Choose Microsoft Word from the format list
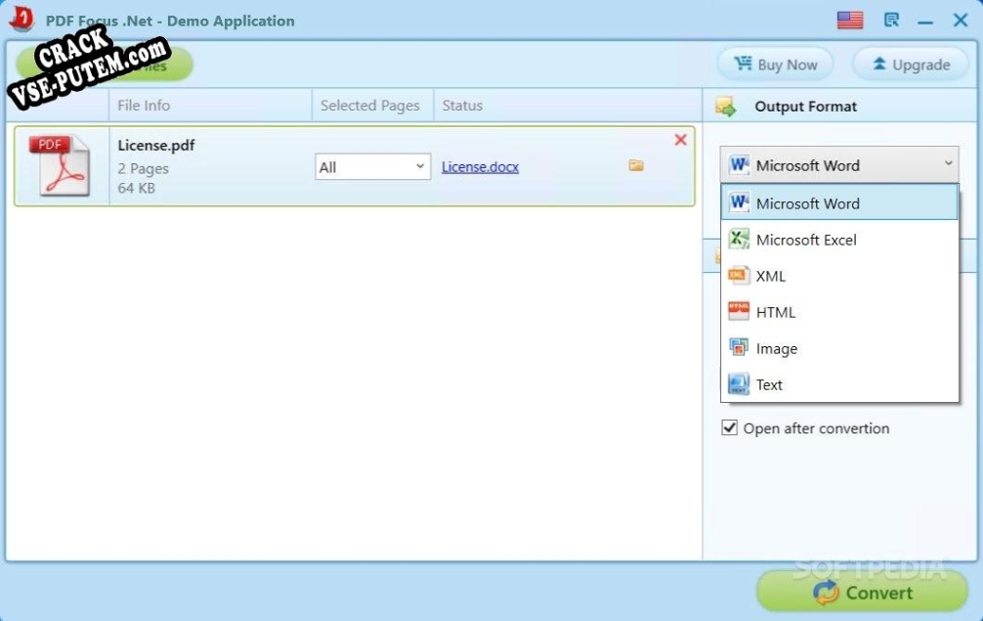983x621 pixels. point(839,203)
